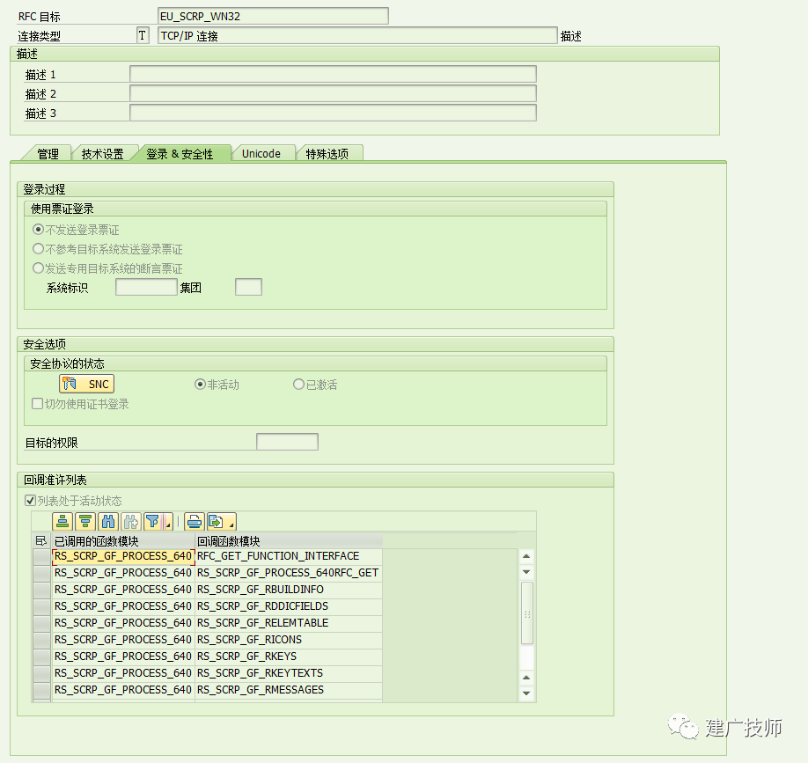This screenshot has width=808, height=763.
Task: Select the 非活动 SNC radio button
Action: click(x=200, y=385)
